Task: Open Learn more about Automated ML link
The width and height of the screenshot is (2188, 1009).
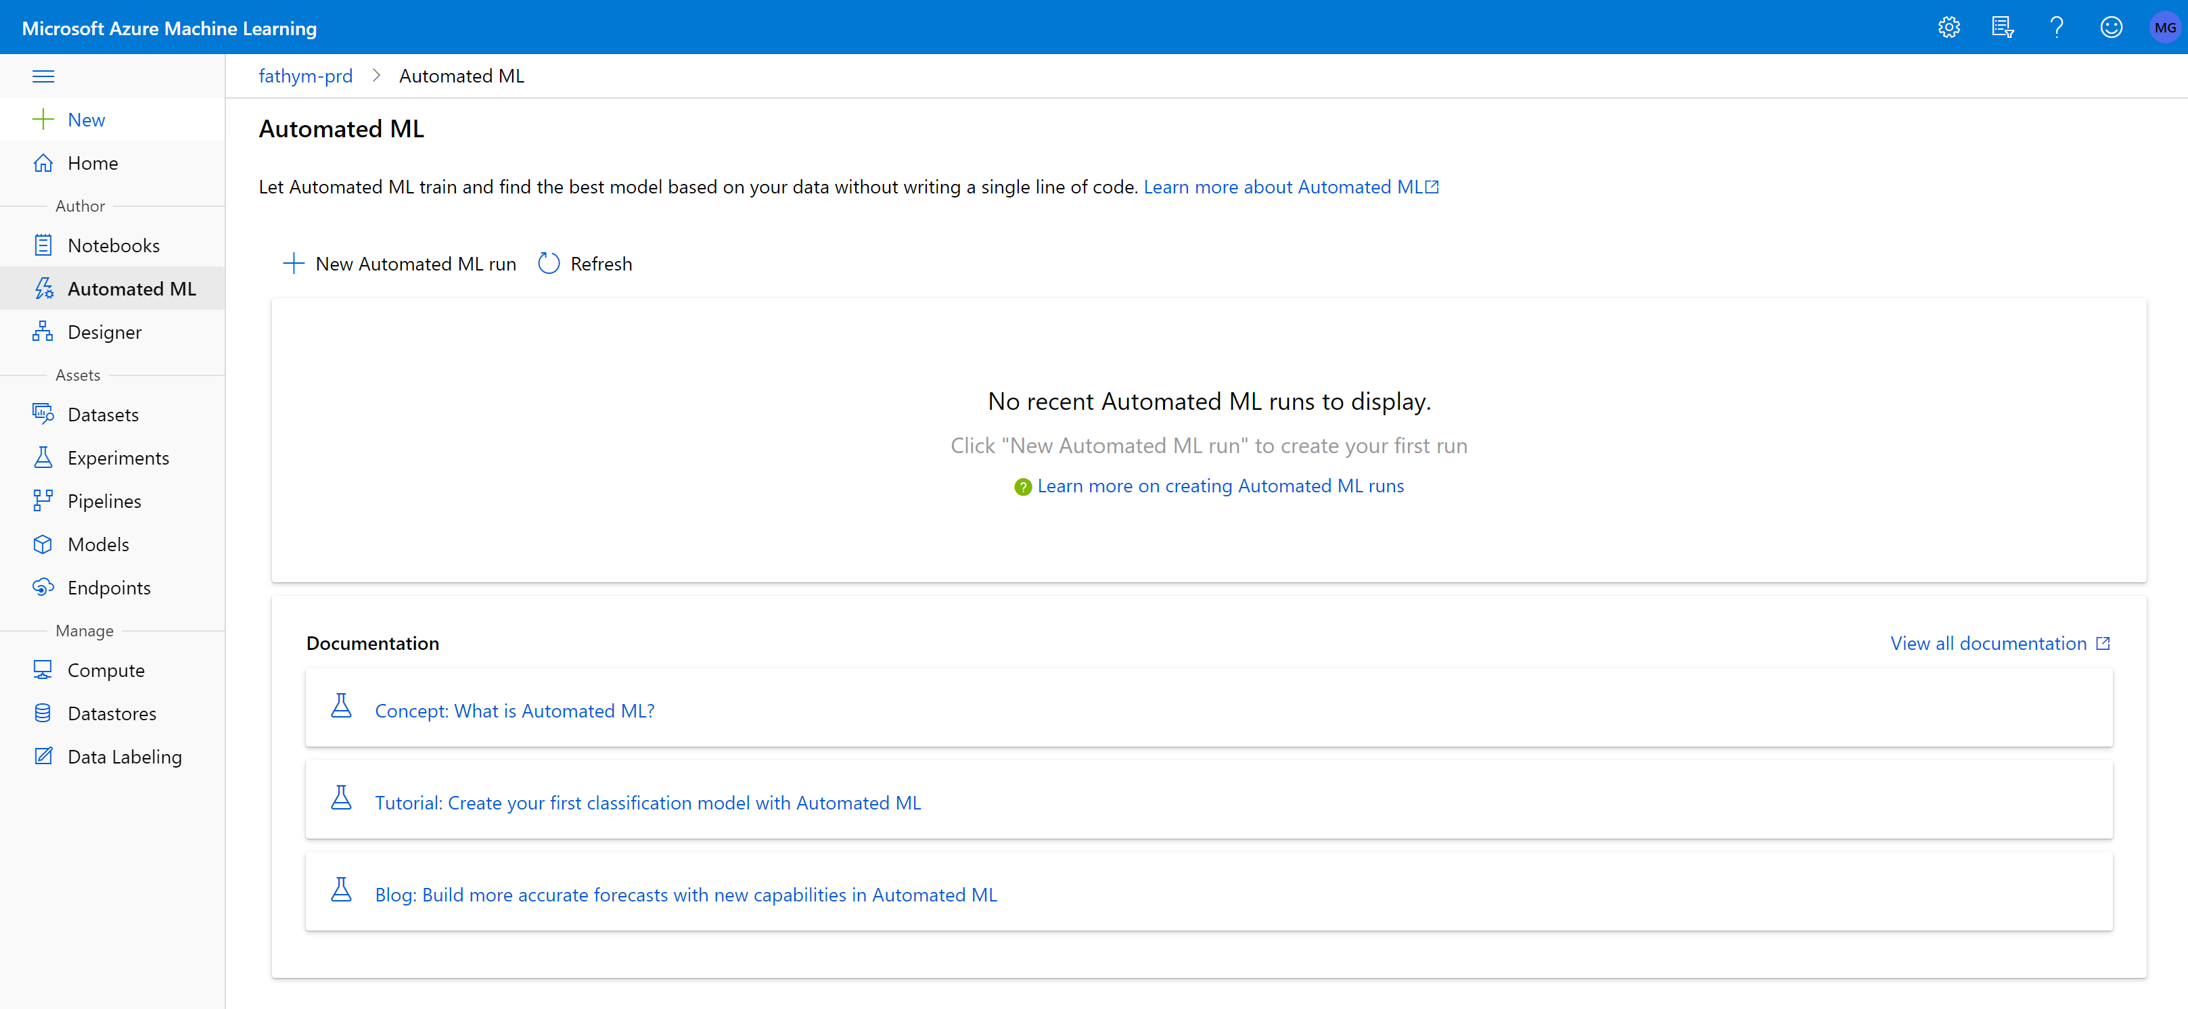Action: click(1290, 187)
